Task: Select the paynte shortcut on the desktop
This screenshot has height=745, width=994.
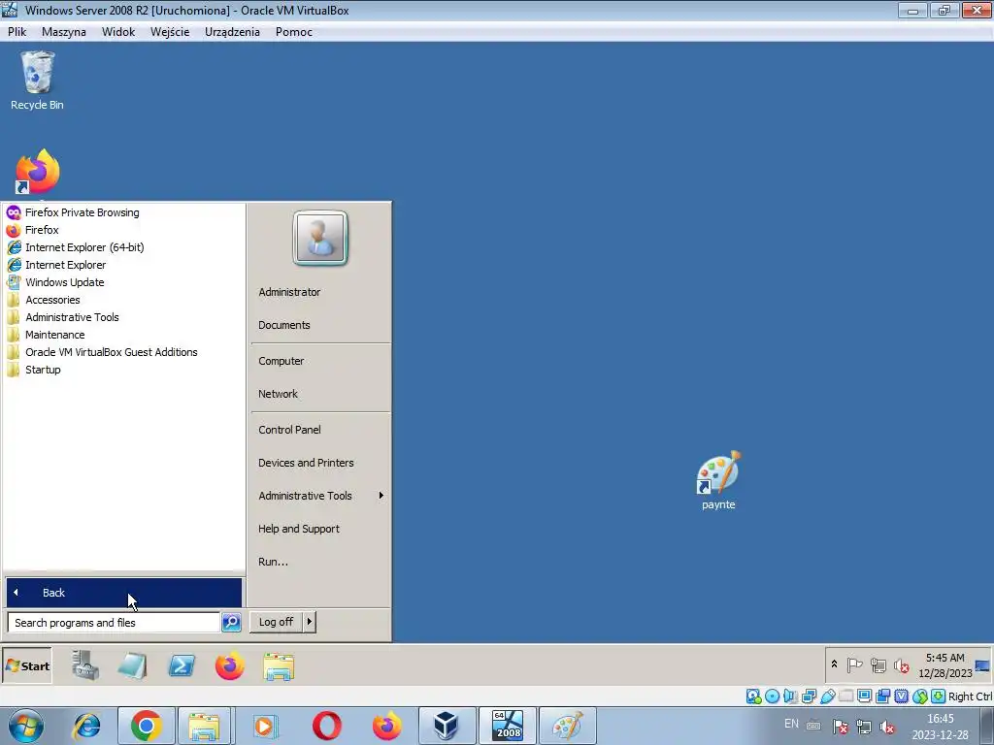Action: (x=718, y=481)
